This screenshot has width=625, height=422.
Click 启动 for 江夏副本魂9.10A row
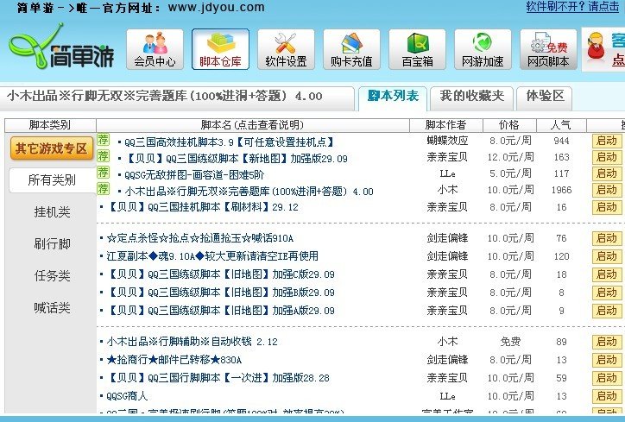[x=607, y=256]
